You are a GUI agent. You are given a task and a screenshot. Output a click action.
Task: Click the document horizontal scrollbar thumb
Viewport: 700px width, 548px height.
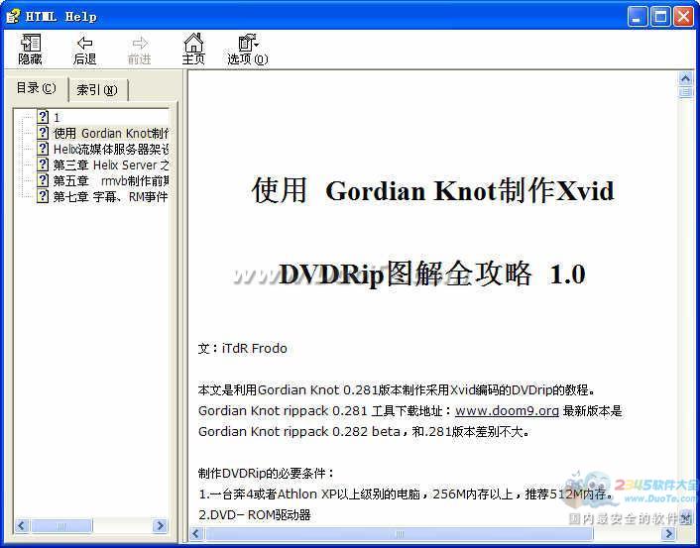399,533
